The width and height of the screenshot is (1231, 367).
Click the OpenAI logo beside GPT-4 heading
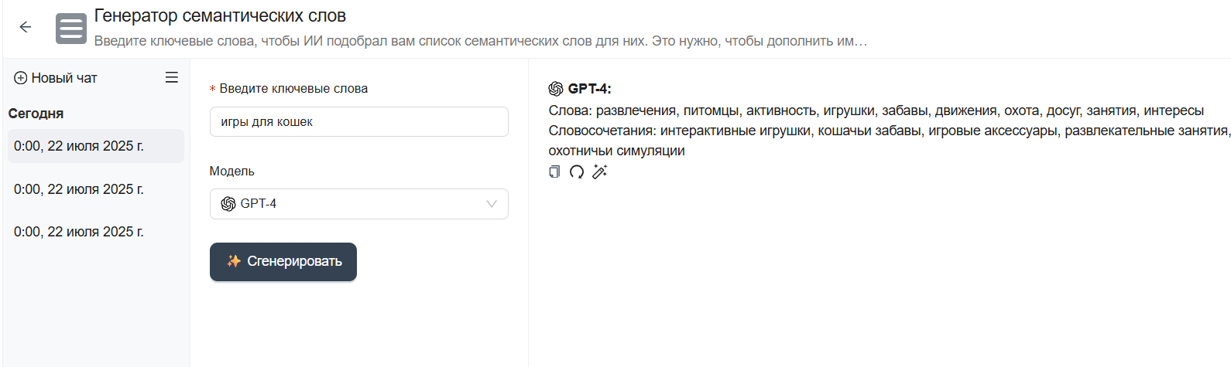(556, 89)
